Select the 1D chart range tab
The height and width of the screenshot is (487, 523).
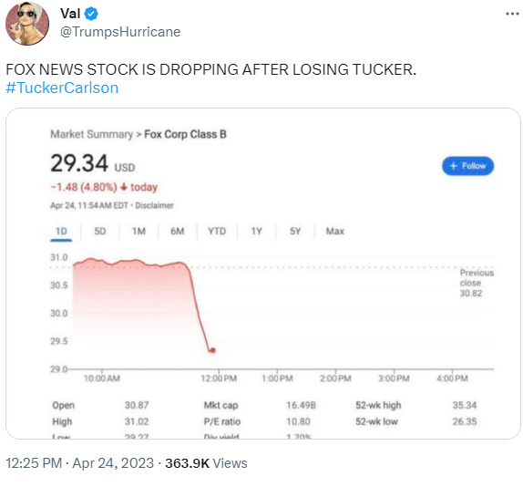click(x=61, y=232)
